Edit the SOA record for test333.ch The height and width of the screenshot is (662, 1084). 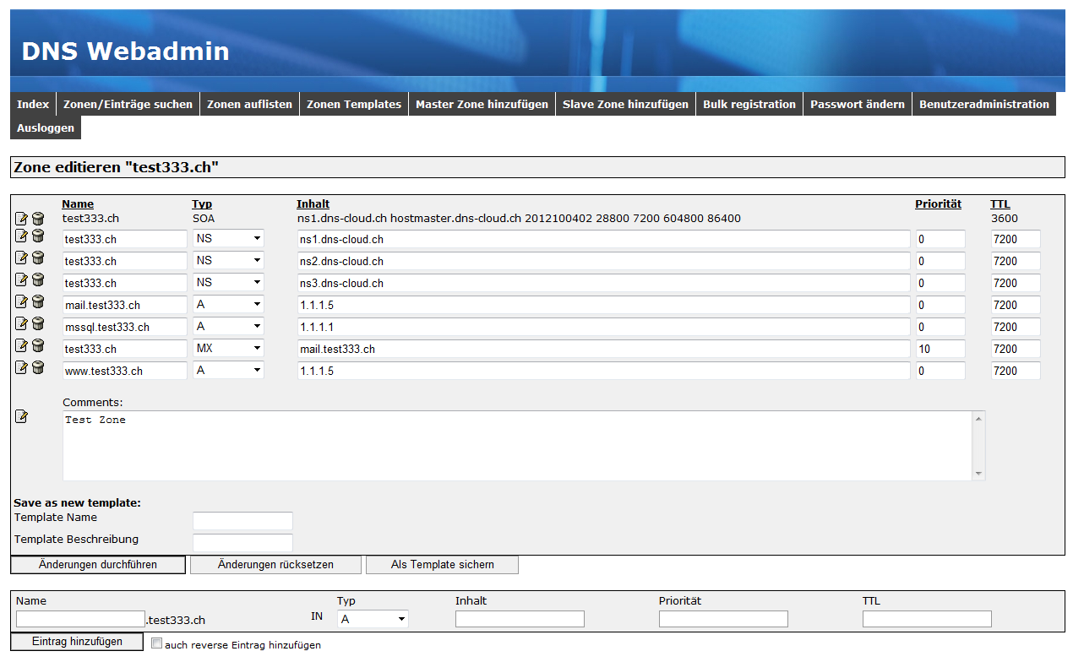(x=22, y=219)
